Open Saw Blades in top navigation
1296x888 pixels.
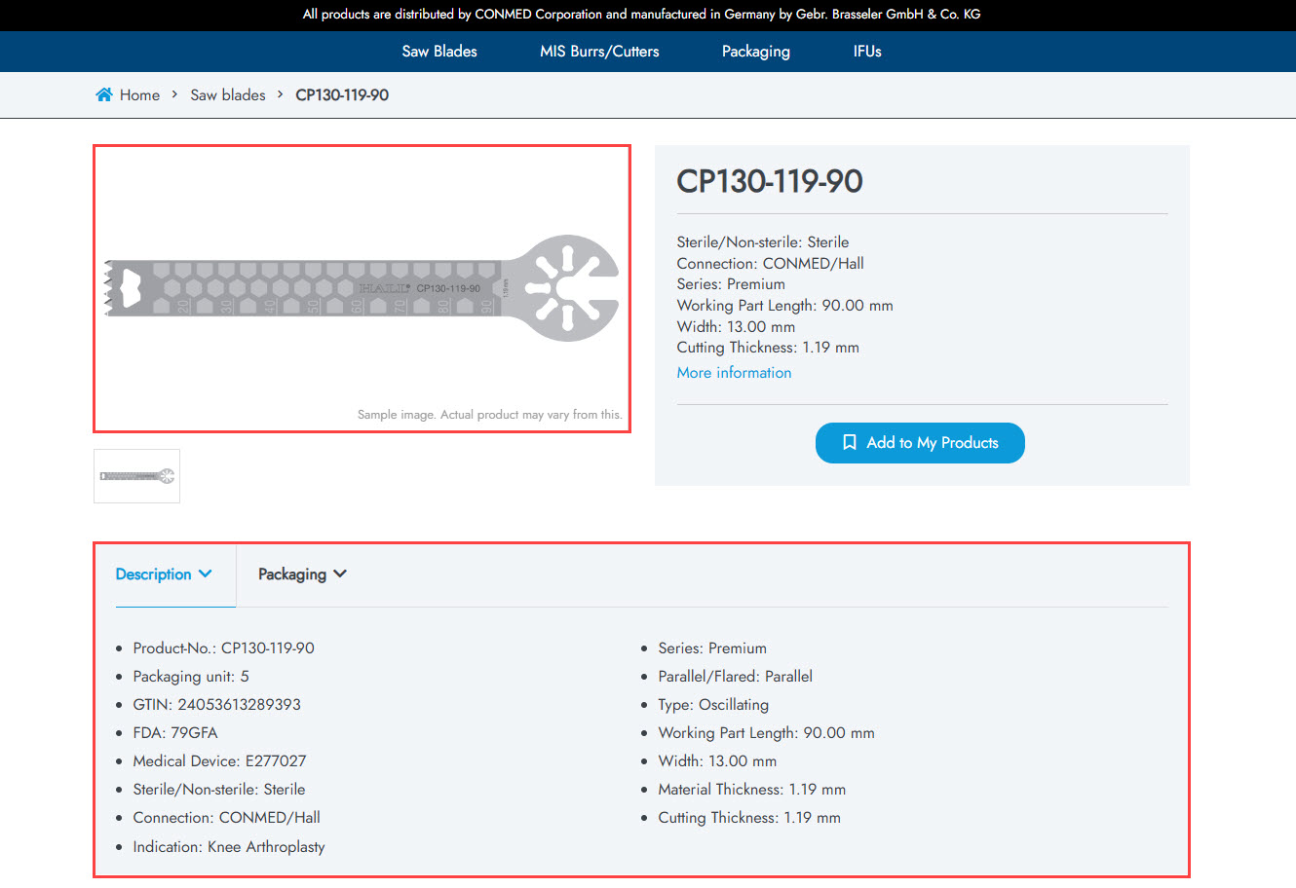[439, 52]
